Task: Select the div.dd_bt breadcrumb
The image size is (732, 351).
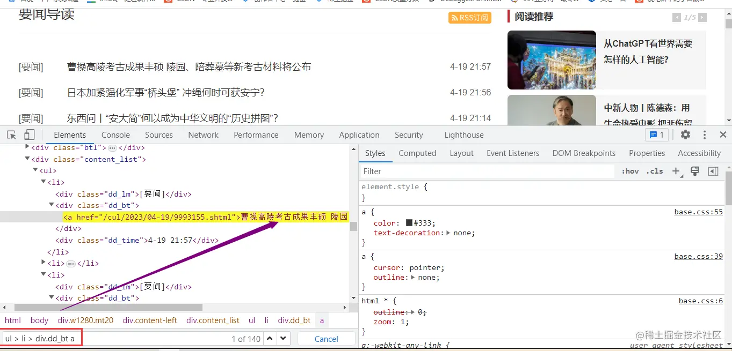Action: point(294,320)
